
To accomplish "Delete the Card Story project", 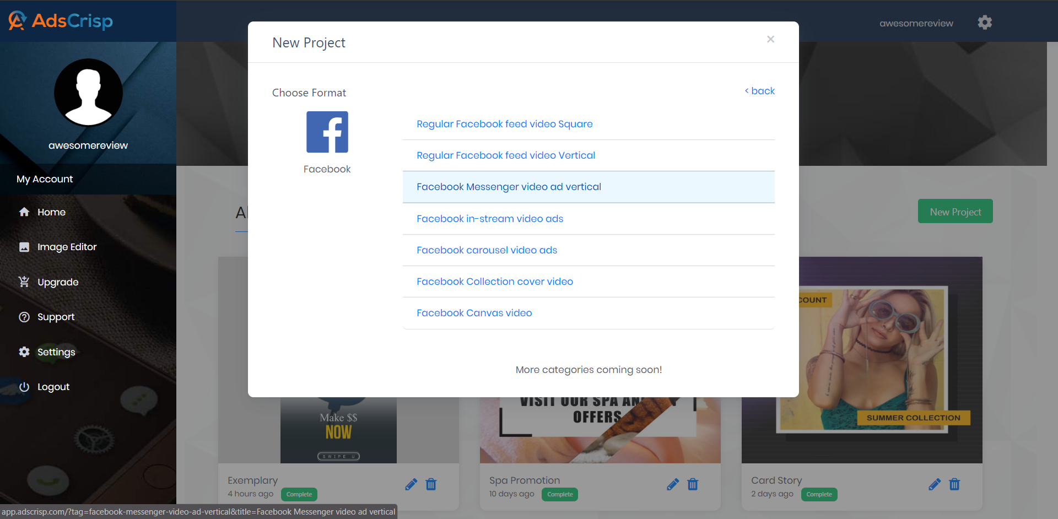I will pyautogui.click(x=954, y=484).
